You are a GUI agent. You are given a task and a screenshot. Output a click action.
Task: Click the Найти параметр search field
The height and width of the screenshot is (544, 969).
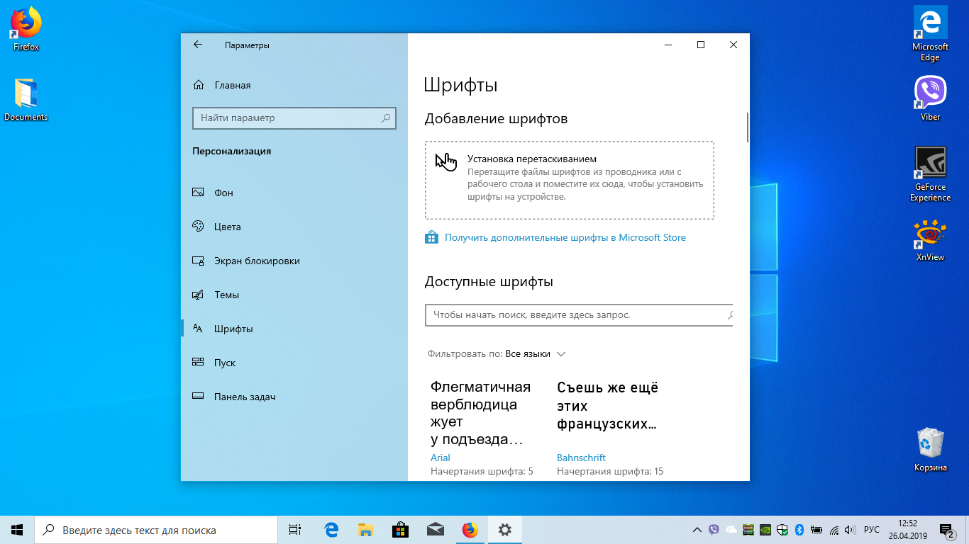(x=294, y=118)
